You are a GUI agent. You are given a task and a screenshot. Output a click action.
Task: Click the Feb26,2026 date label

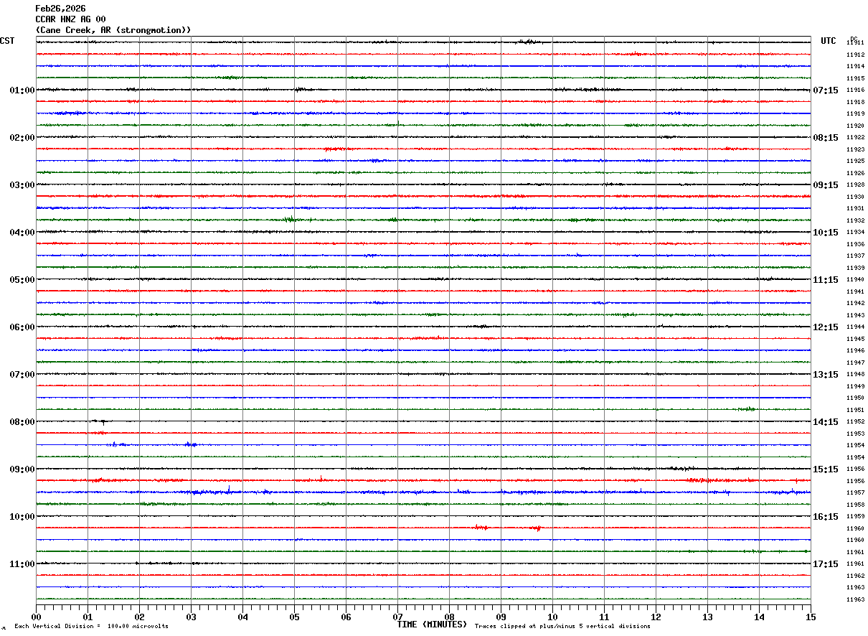pos(60,9)
